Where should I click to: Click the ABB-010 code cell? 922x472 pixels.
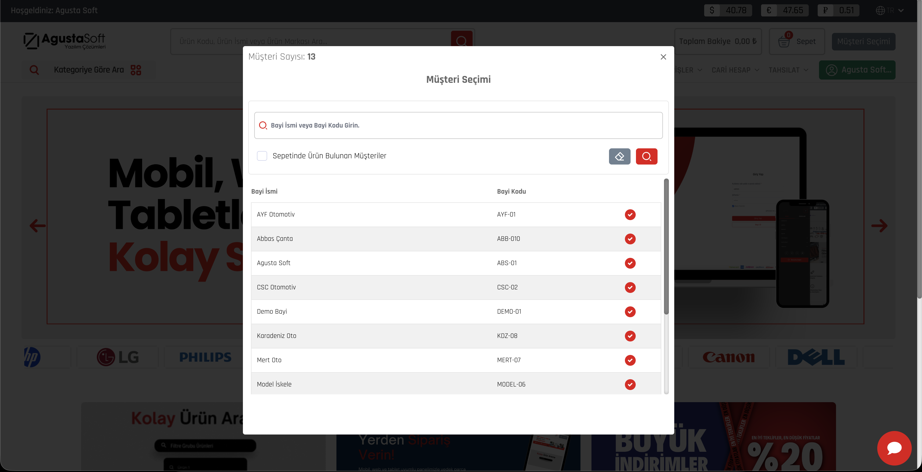tap(508, 239)
